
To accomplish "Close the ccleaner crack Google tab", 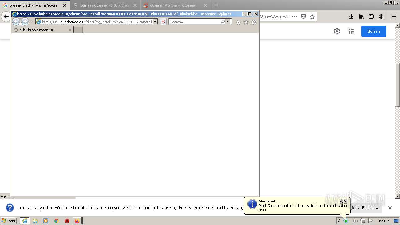I will click(65, 5).
